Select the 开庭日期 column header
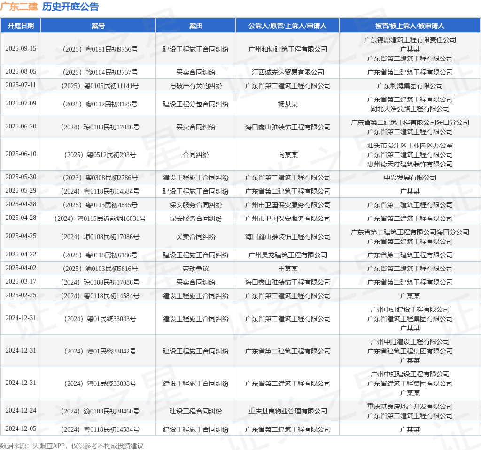This screenshot has height=450, width=481. click(x=21, y=26)
